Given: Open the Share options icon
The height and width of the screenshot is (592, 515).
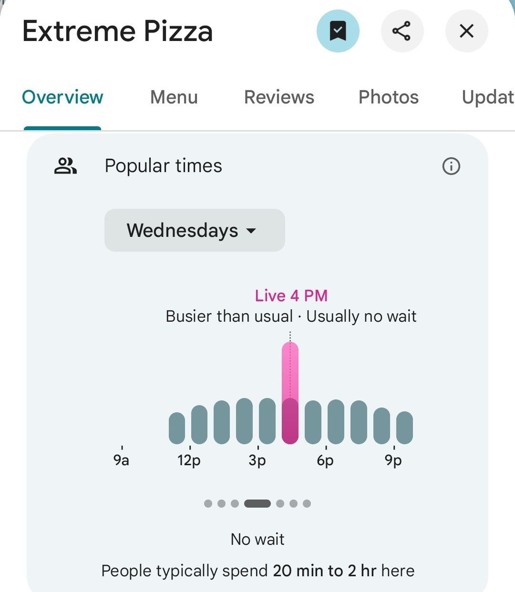Looking at the screenshot, I should point(402,31).
